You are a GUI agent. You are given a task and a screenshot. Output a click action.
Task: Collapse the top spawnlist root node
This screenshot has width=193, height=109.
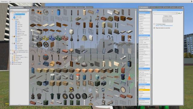click(x=11, y=13)
